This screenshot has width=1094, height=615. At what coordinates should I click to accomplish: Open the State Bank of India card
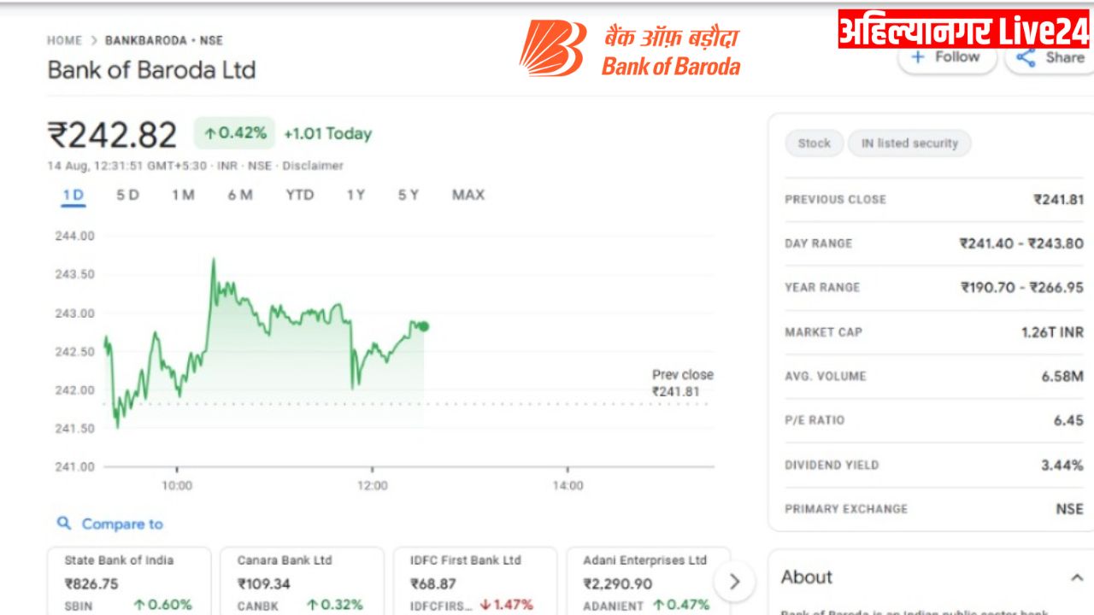click(x=128, y=582)
